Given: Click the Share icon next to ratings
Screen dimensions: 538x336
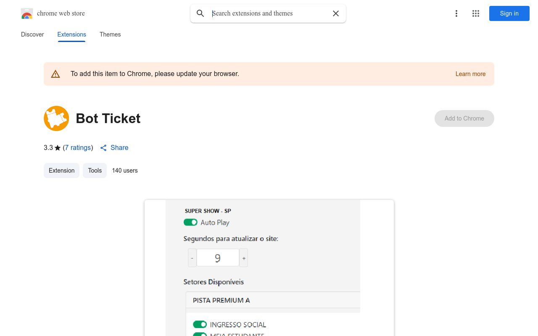Looking at the screenshot, I should coord(103,148).
